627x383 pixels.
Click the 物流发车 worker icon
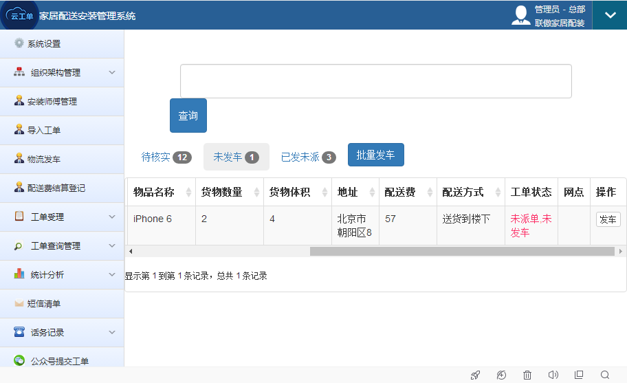click(19, 158)
